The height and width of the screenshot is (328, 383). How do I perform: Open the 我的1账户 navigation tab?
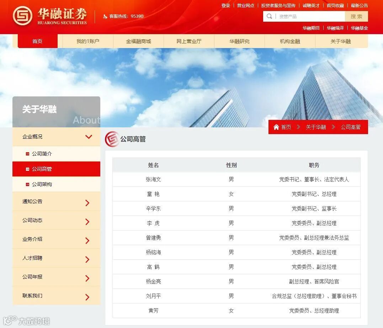tap(88, 41)
